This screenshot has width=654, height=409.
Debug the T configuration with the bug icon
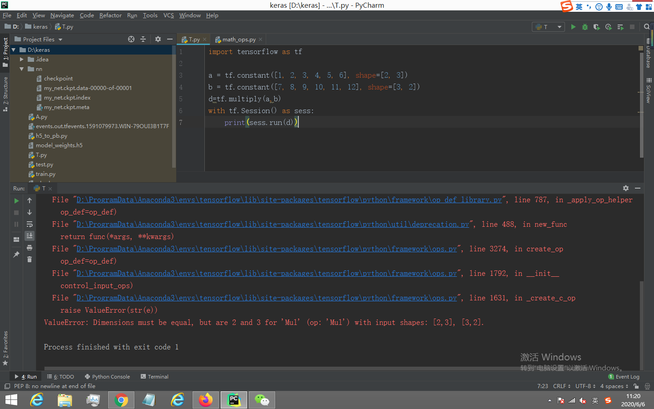[585, 26]
